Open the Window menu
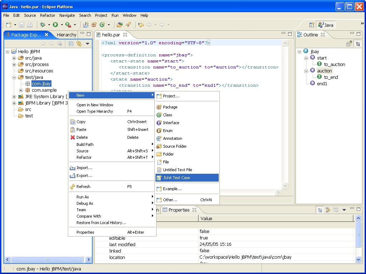This screenshot has height=274, width=366. (x=129, y=15)
